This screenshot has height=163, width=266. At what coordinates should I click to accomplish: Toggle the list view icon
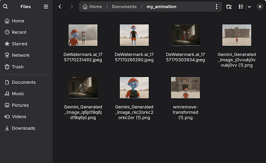tap(241, 6)
